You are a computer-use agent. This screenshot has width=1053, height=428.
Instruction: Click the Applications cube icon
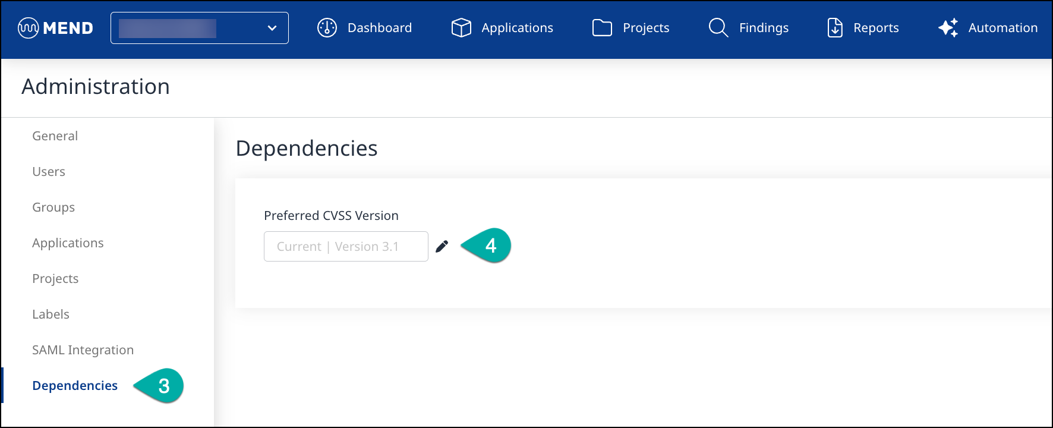click(461, 28)
